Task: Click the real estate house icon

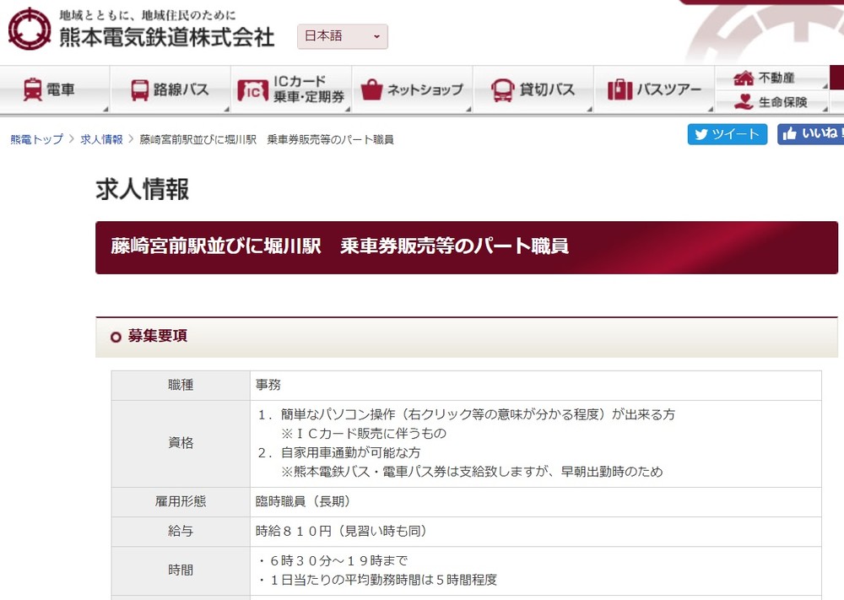Action: coord(744,78)
